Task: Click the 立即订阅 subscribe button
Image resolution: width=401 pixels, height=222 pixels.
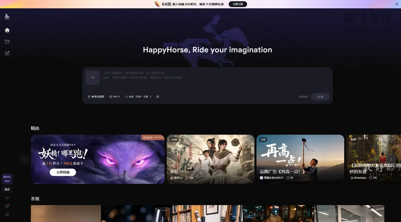Action: pyautogui.click(x=238, y=4)
